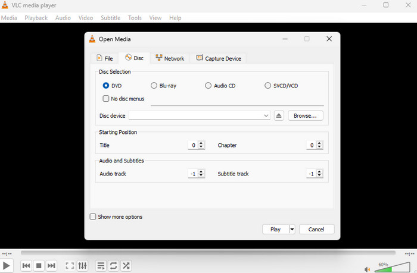Decrease the Subtitle track number
Screen dimensions: 417x273
[319, 175]
